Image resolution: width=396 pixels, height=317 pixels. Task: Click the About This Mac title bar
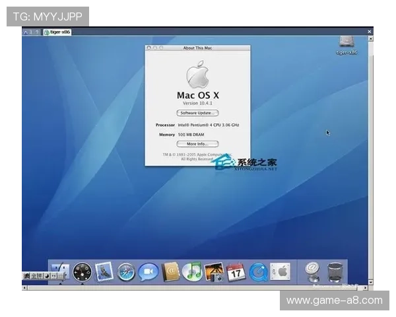(198, 48)
